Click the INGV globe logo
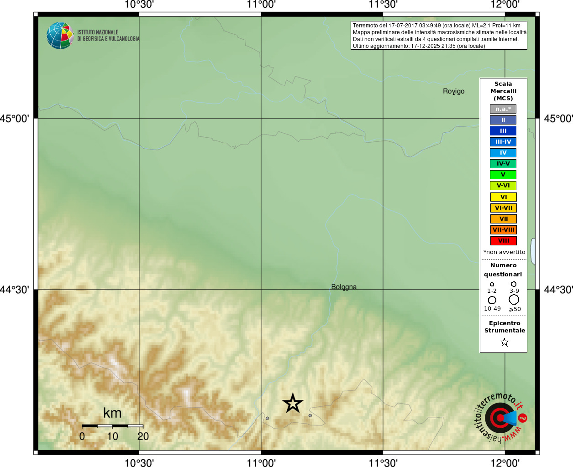The height and width of the screenshot is (467, 573). (60, 36)
